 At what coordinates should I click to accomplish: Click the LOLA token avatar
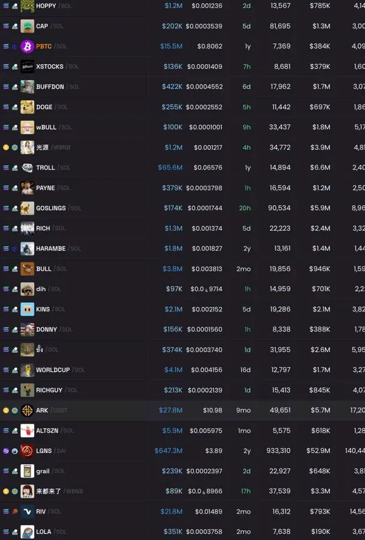(27, 532)
